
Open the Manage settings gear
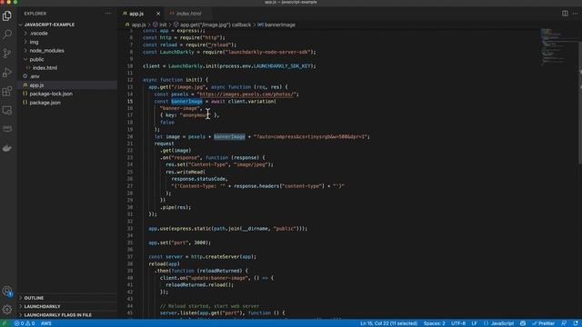7,309
